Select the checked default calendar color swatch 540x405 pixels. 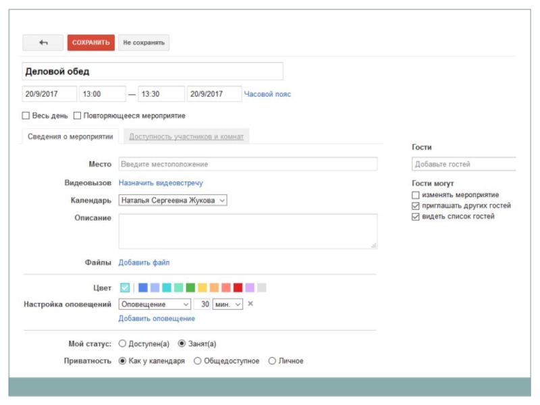[x=125, y=288]
